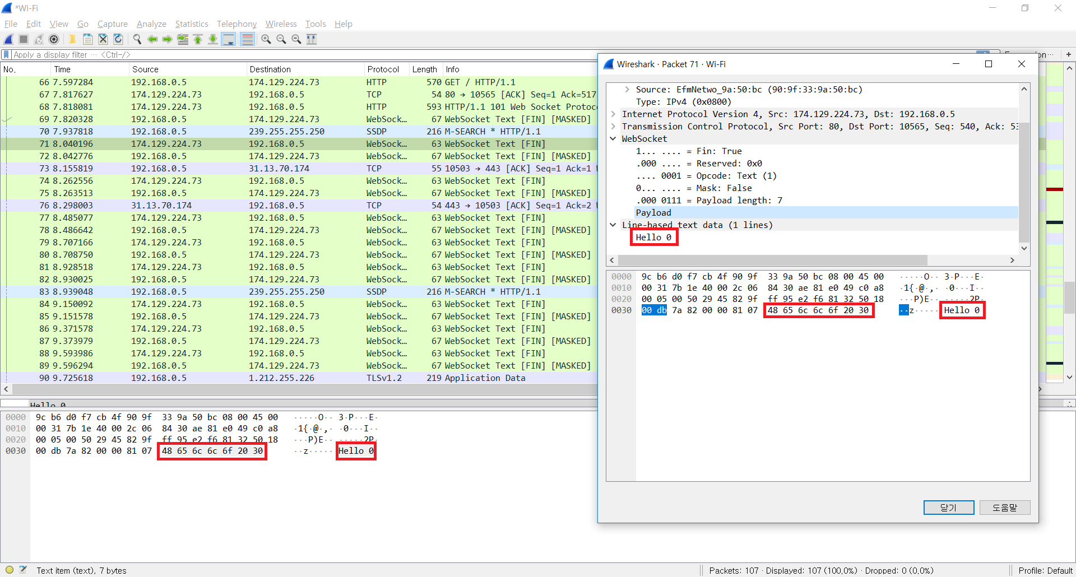Viewport: 1076px width, 577px height.
Task: Open the Telephony menu
Action: click(x=236, y=24)
